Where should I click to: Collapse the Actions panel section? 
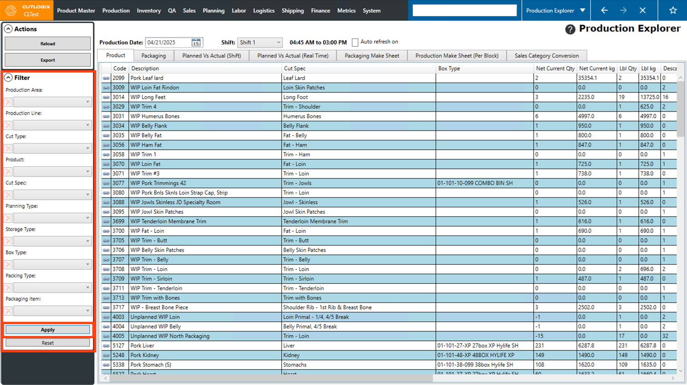[8, 29]
